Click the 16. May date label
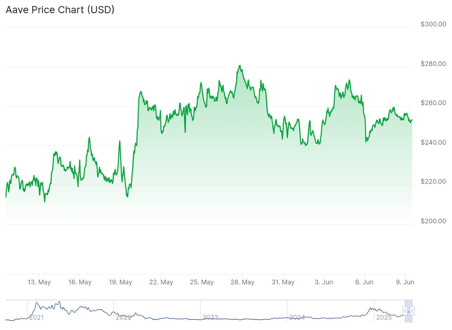The height and width of the screenshot is (330, 452). (80, 282)
